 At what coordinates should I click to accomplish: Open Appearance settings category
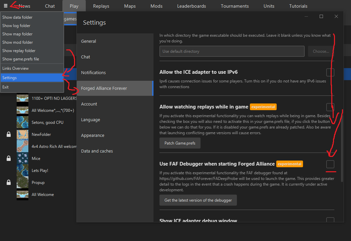(115, 135)
